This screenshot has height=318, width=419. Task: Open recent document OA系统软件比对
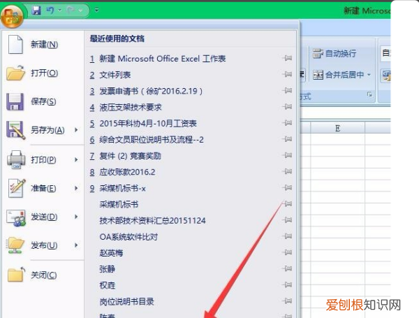tap(128, 237)
